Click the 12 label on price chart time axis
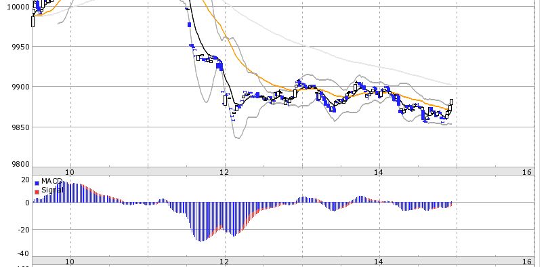 point(224,172)
